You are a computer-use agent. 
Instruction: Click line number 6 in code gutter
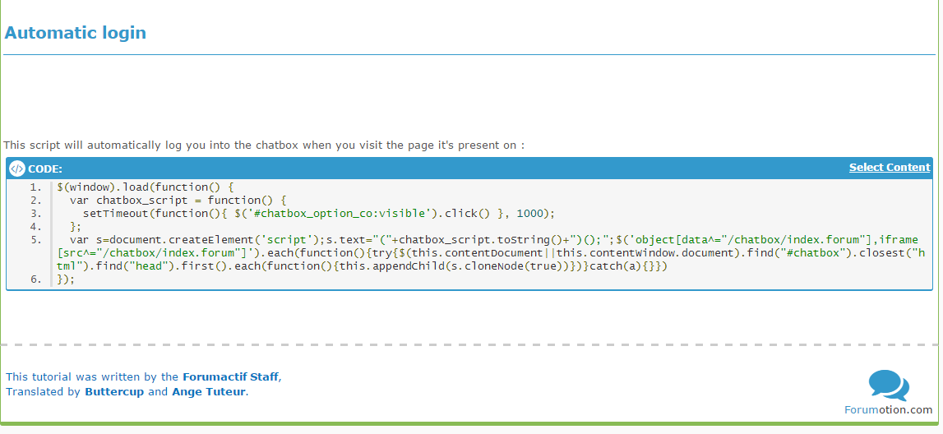(35, 280)
